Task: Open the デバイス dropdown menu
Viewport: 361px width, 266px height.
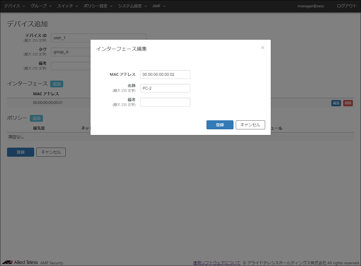Action: pos(14,6)
